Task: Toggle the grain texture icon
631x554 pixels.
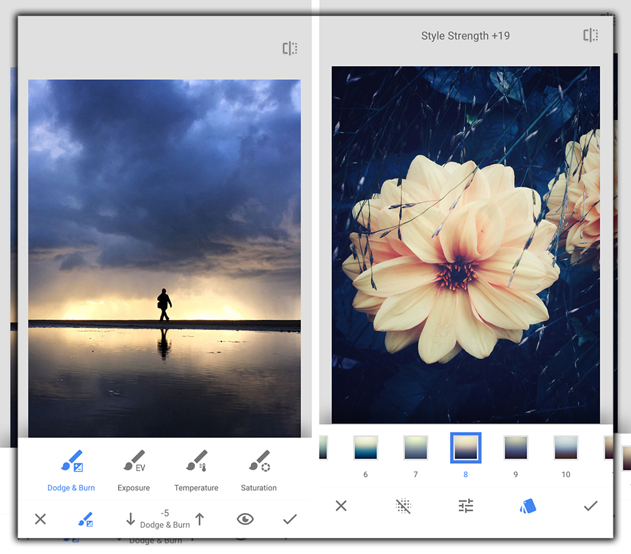Action: click(403, 505)
